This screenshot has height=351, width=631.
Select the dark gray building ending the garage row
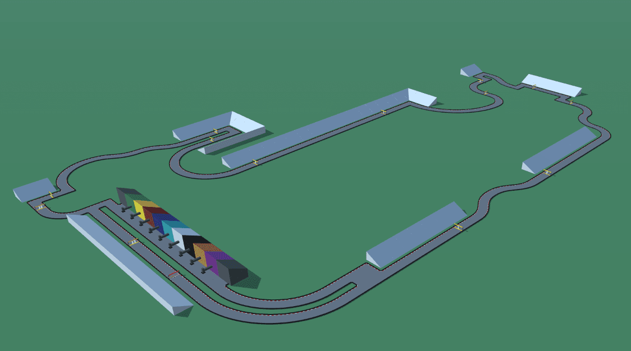pos(234,272)
